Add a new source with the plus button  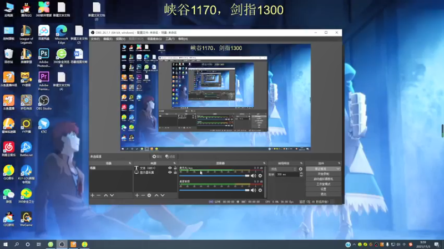(x=137, y=195)
